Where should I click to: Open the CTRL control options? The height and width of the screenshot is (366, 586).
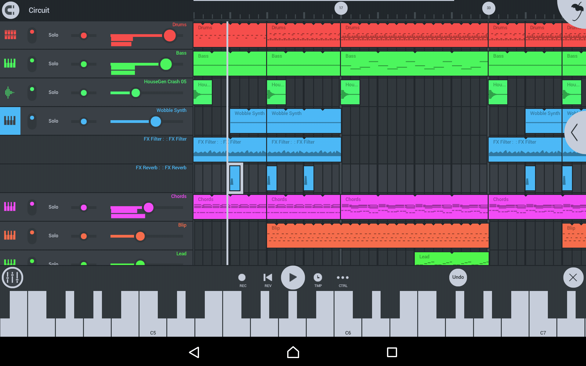pyautogui.click(x=342, y=277)
